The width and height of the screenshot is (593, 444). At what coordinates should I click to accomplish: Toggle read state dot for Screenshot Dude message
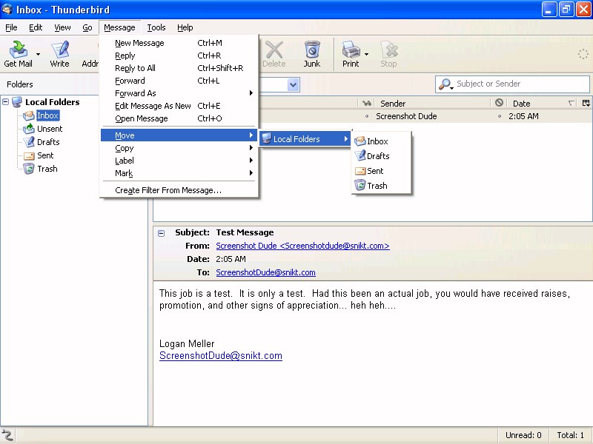tap(366, 116)
